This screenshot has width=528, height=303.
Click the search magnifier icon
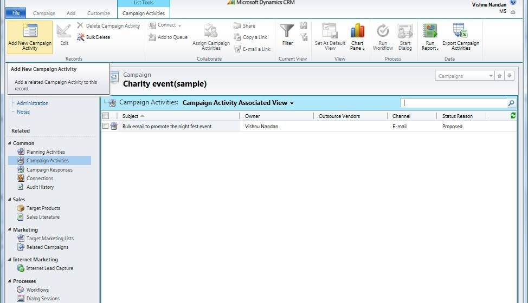tap(511, 103)
